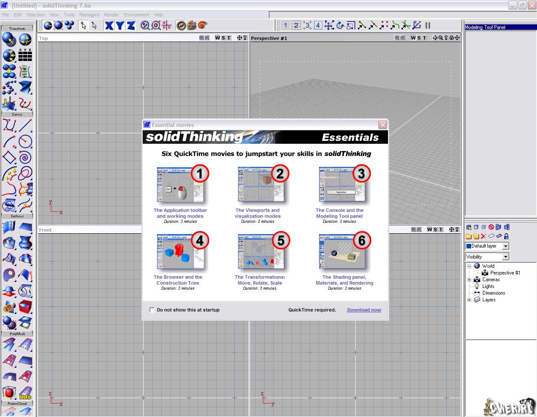Open the Render menu
The height and width of the screenshot is (417, 537).
[x=111, y=15]
